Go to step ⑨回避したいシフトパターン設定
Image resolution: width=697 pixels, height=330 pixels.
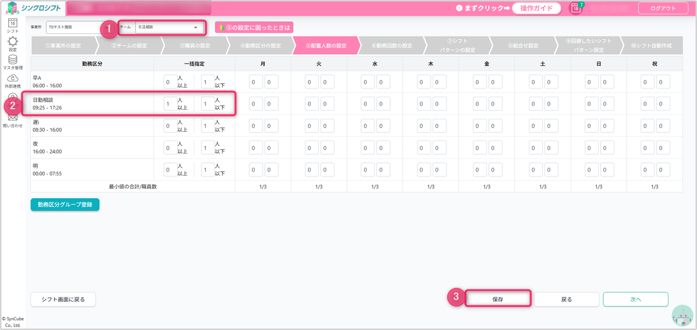click(x=589, y=46)
